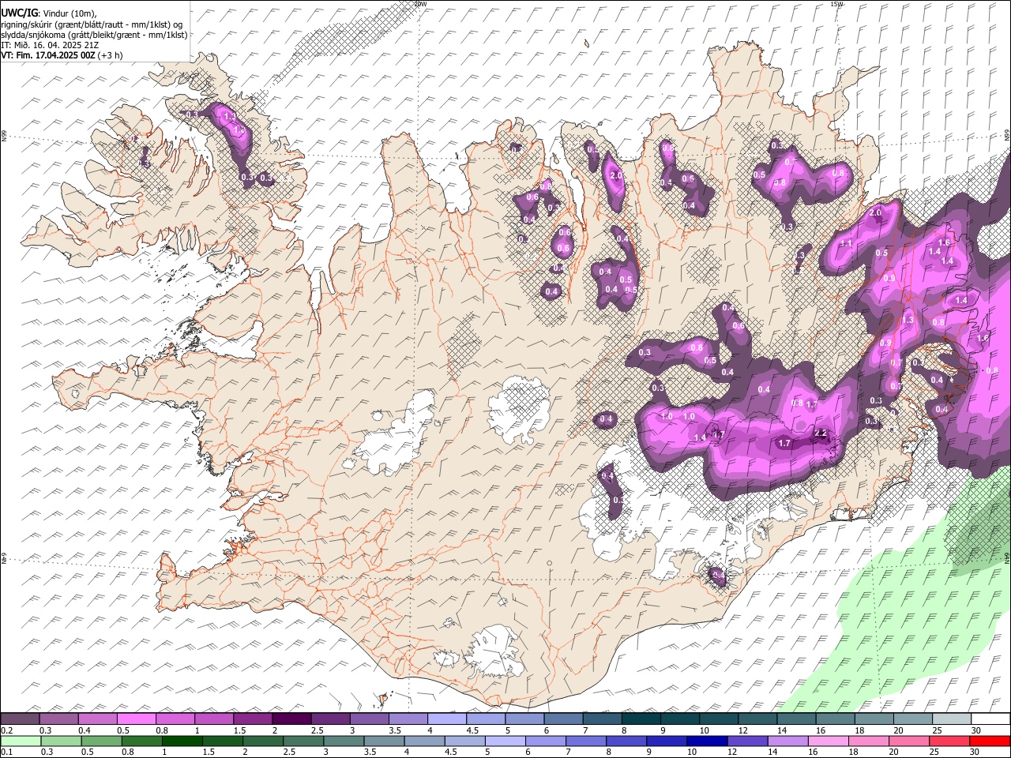Click the 14 grey-teal swatch in snow legend
The width and height of the screenshot is (1011, 758).
[x=796, y=719]
